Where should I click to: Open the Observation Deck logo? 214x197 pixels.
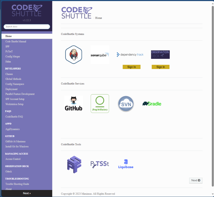coord(160,55)
